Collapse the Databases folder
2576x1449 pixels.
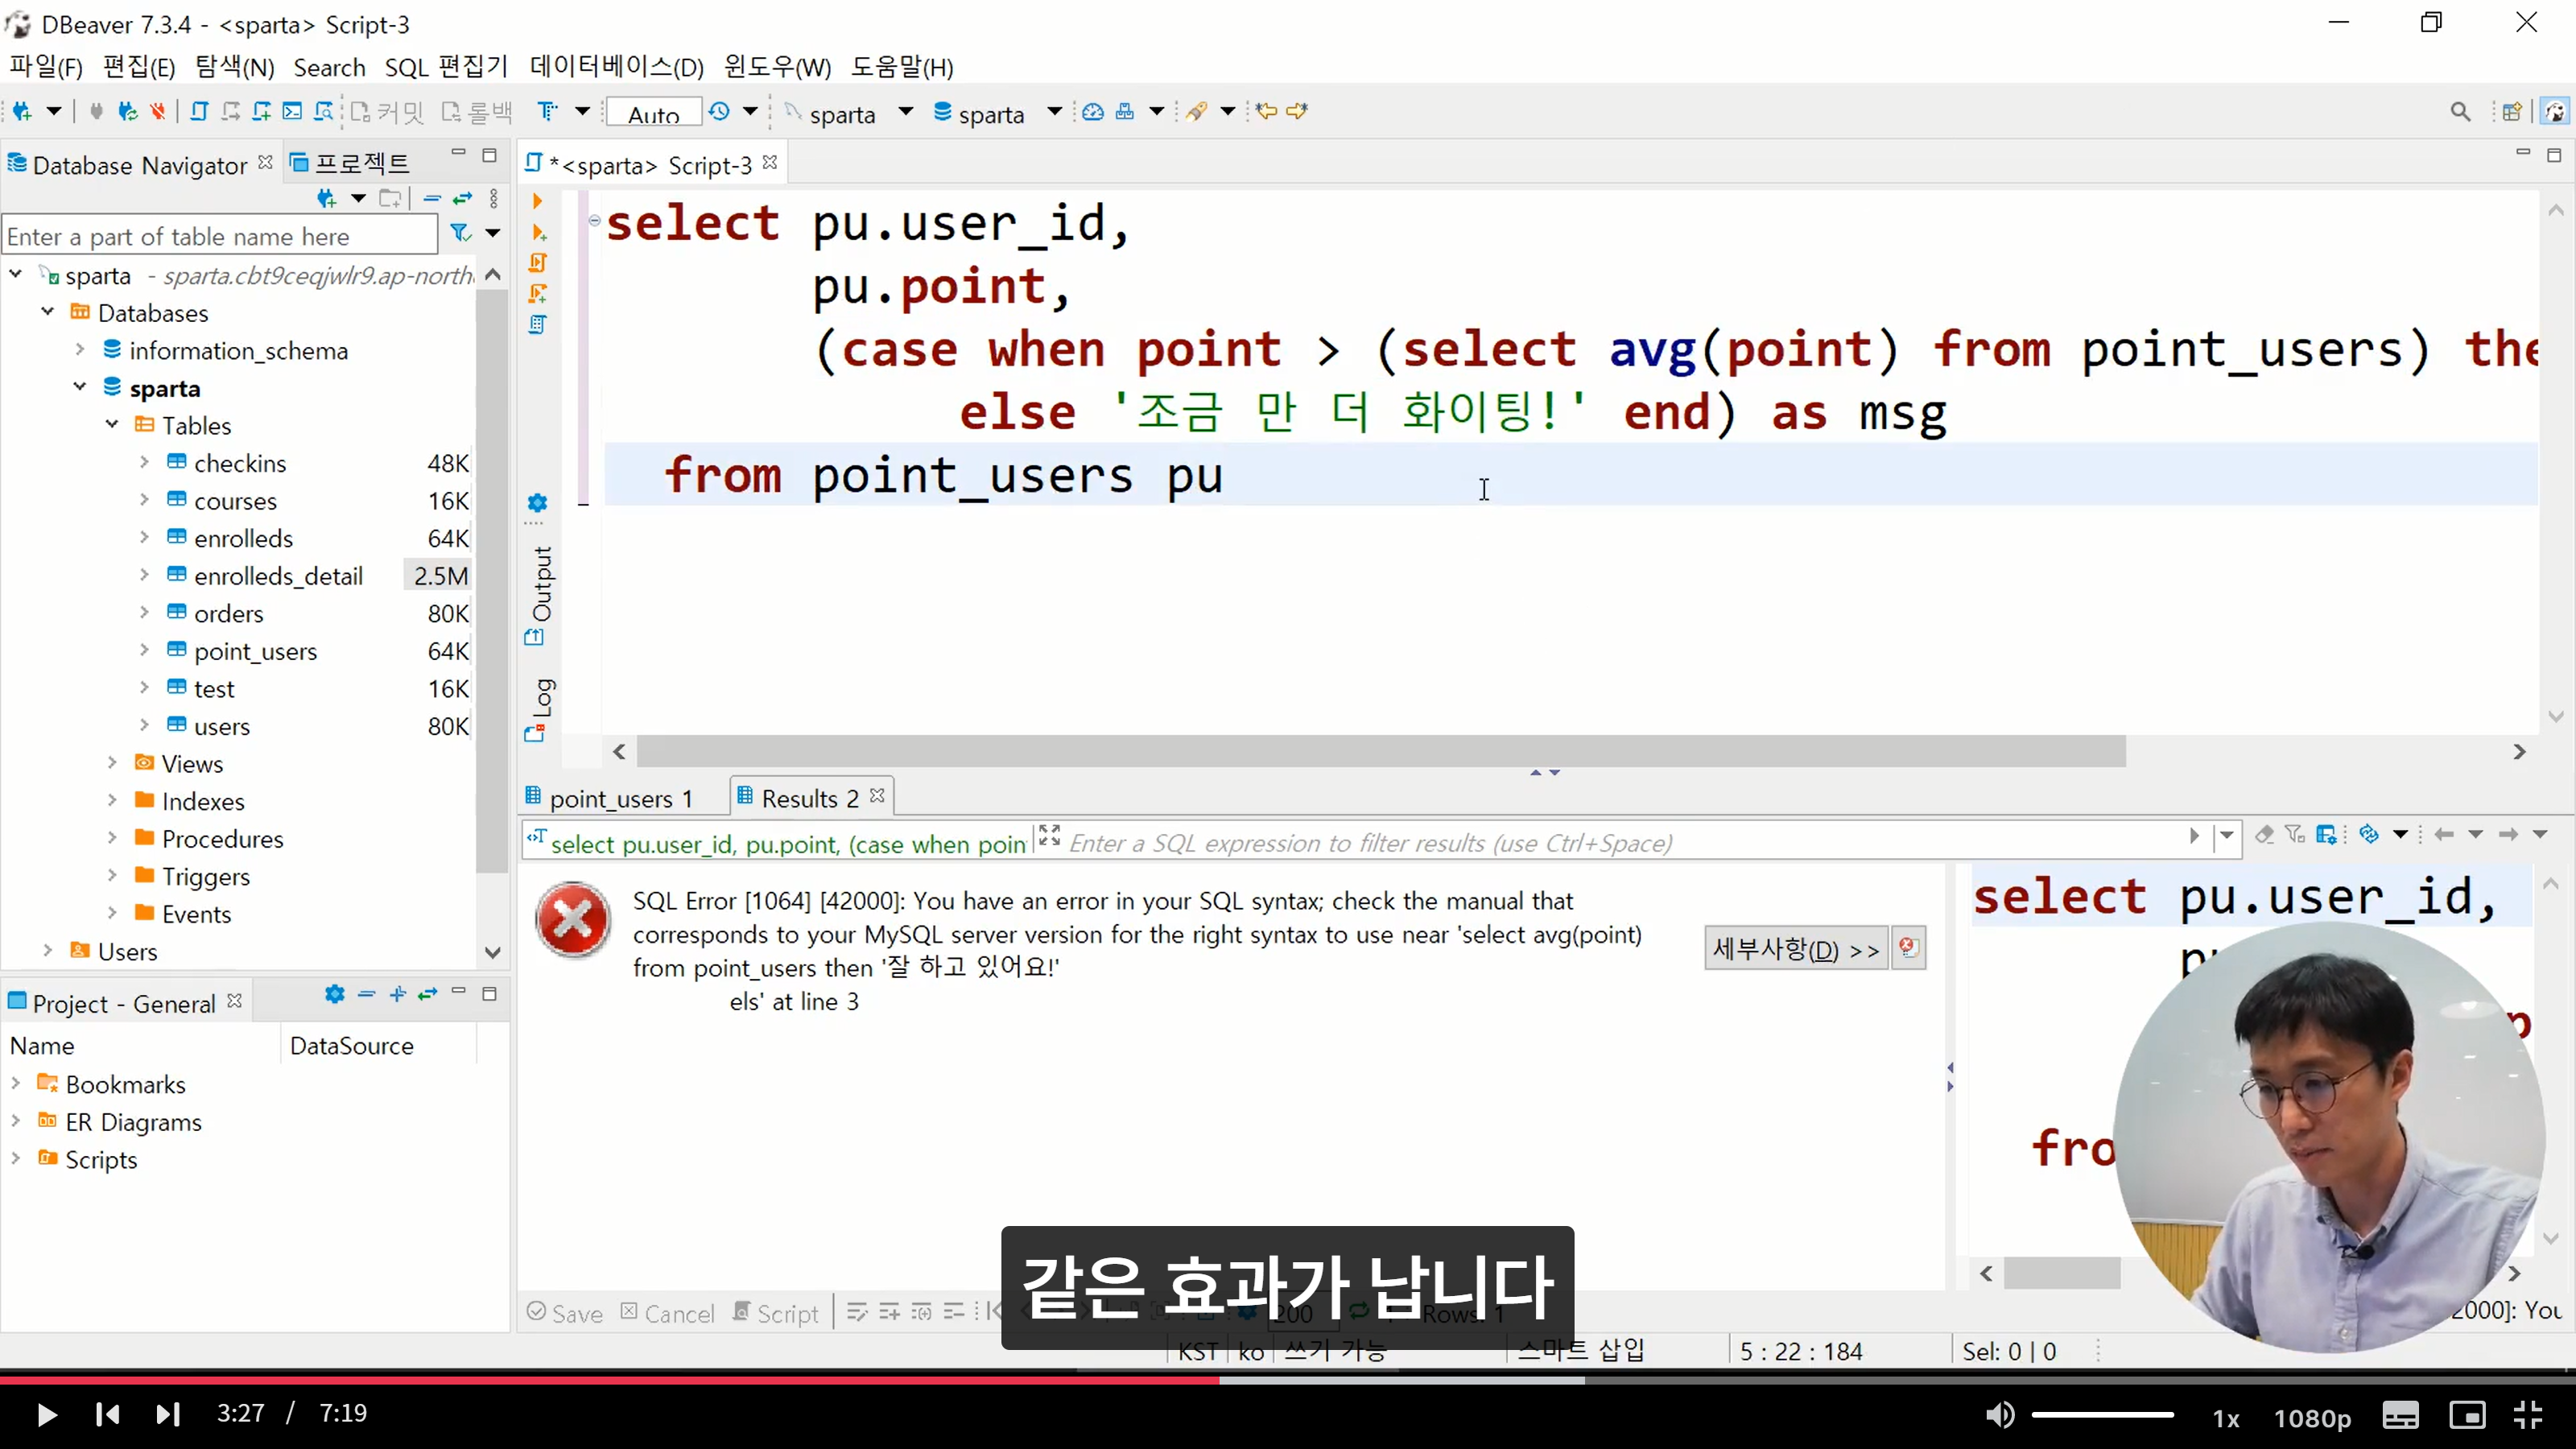point(48,312)
